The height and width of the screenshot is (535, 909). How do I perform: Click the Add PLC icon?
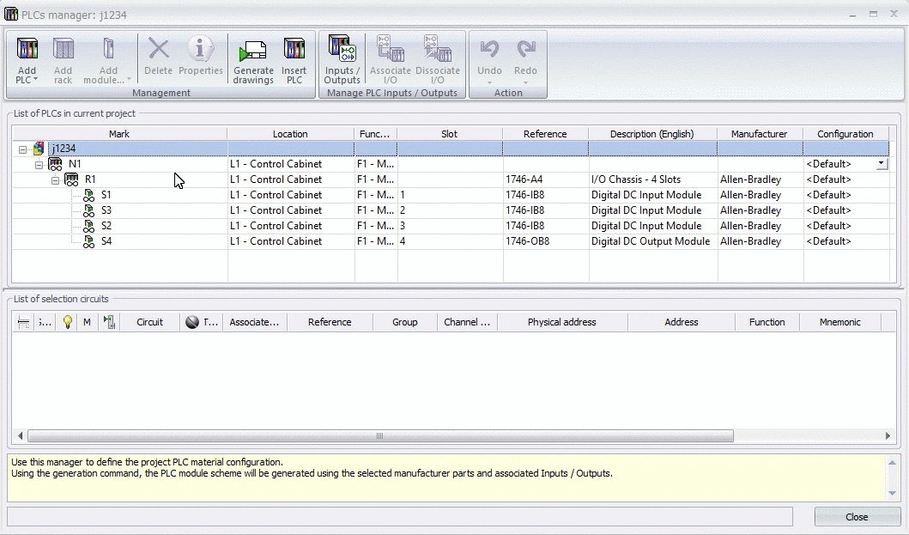coord(27,49)
